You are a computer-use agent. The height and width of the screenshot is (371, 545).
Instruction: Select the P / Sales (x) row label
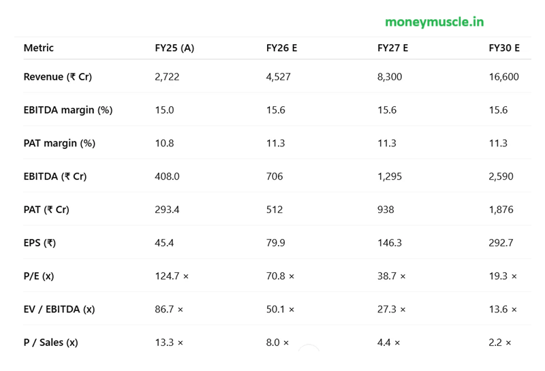tap(50, 342)
